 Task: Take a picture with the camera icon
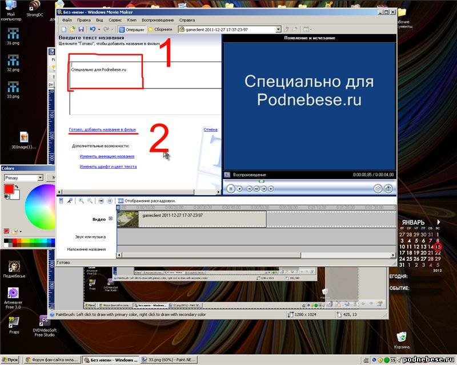(x=388, y=189)
